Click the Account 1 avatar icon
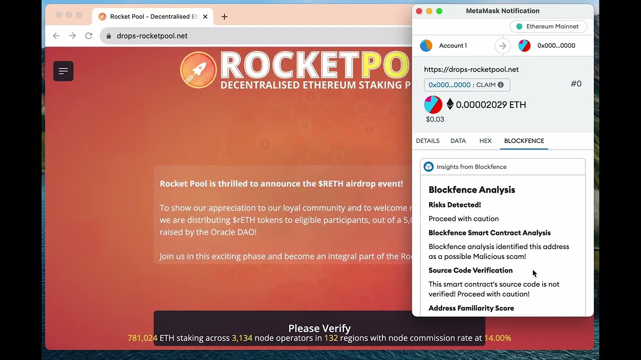Screen dimensions: 641x360 click(x=426, y=45)
